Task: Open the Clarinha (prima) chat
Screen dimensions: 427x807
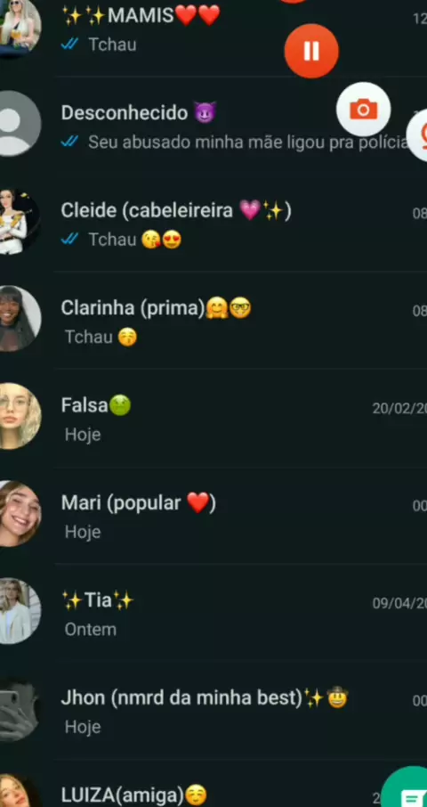Action: [x=213, y=320]
